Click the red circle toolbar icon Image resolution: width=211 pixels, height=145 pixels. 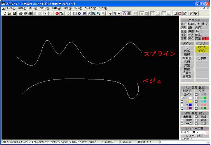[x=58, y=14]
